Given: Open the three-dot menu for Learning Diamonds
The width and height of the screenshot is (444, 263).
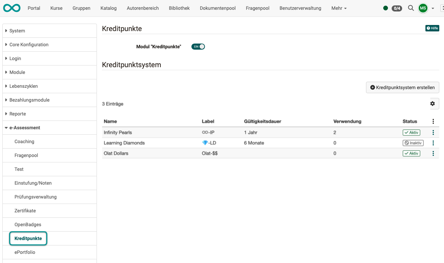Looking at the screenshot, I should coord(433,143).
